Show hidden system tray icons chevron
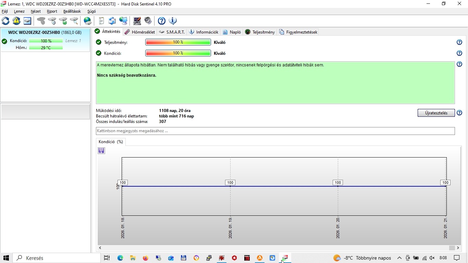 (x=399, y=258)
